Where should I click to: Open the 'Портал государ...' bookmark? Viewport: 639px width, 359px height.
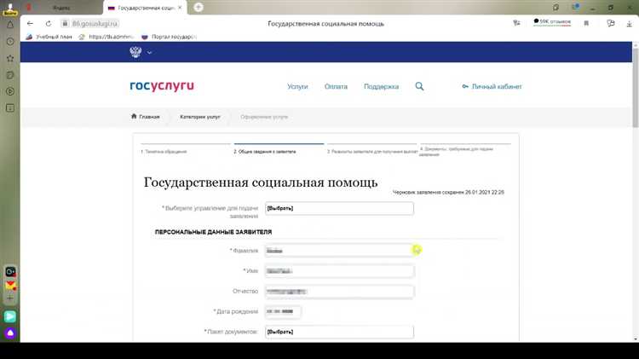170,37
